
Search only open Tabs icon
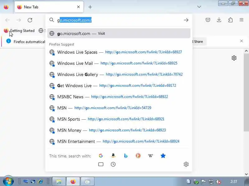(x=101, y=164)
